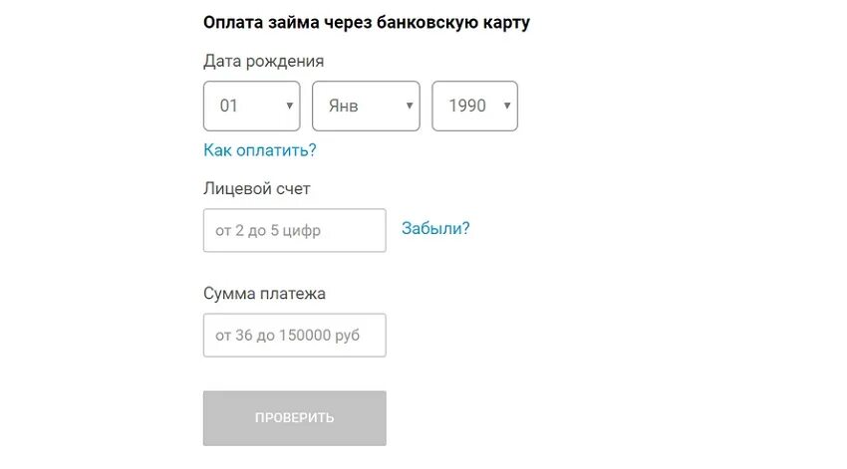Open the birth day selector showing 01
The image size is (847, 469).
coord(252,106)
